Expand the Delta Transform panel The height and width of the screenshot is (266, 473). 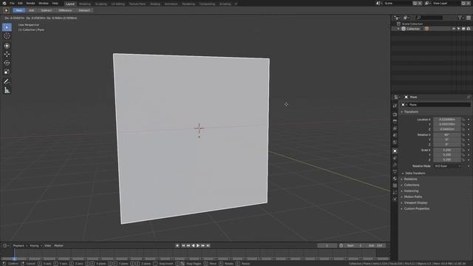[415, 174]
